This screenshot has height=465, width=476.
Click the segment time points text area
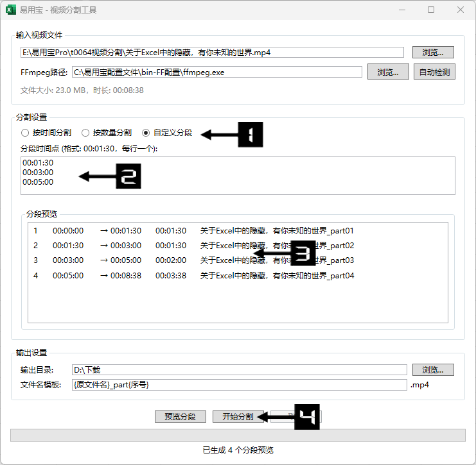[237, 176]
